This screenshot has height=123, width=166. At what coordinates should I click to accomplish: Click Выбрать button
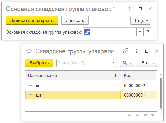coord(39,63)
